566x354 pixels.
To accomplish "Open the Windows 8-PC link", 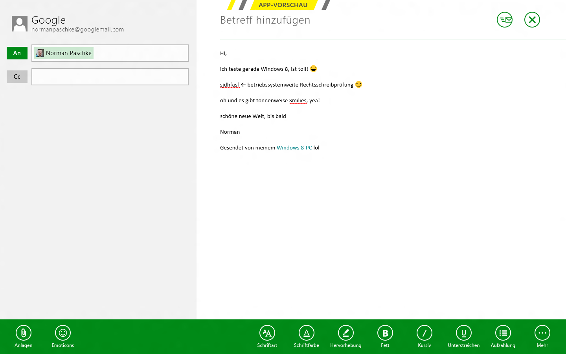I will click(x=294, y=148).
